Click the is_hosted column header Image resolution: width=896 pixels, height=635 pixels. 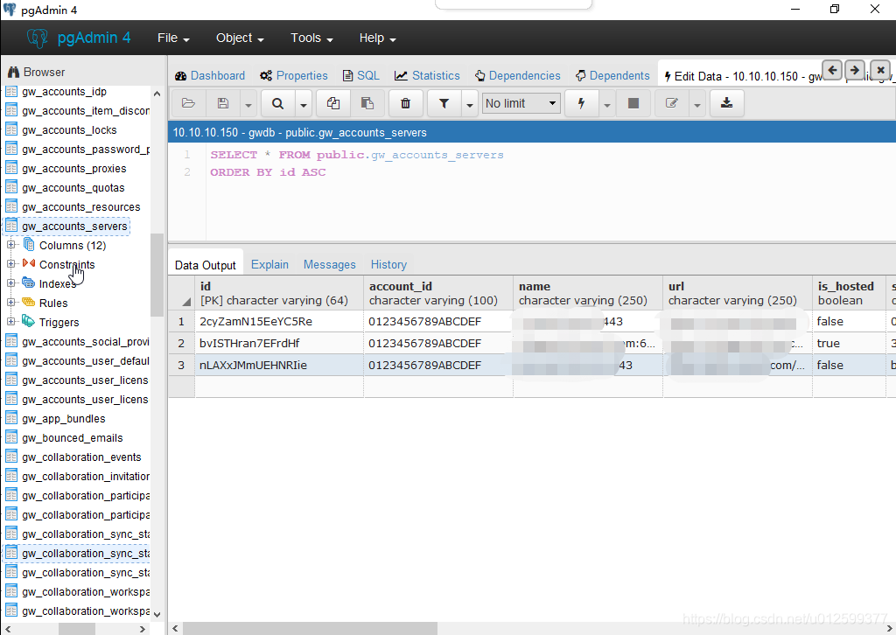pos(849,293)
